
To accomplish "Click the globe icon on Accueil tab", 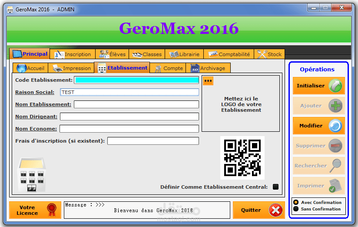I will coord(22,68).
